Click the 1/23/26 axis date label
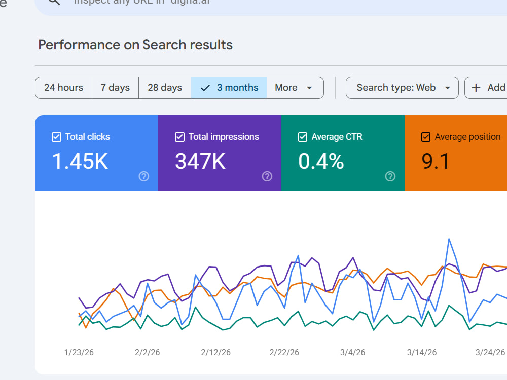This screenshot has width=507, height=380. (x=79, y=352)
